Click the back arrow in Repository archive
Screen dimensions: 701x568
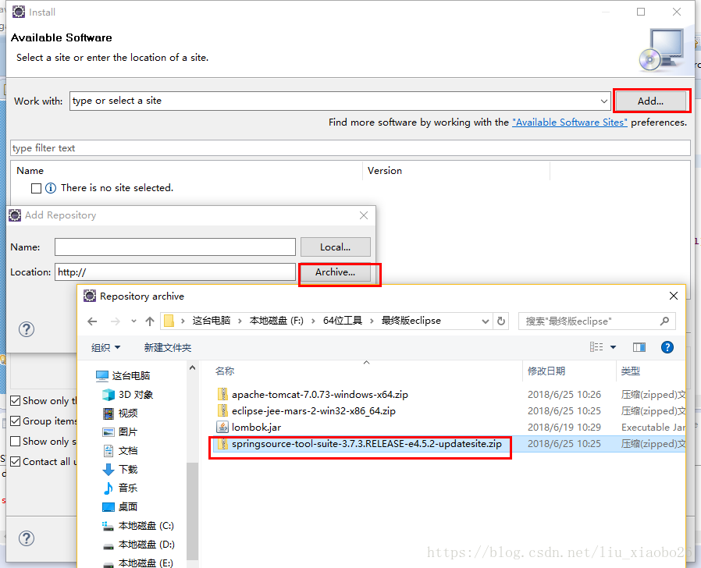click(92, 321)
